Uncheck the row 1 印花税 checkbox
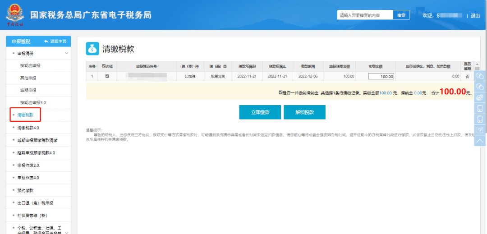Viewport: 487px width, 234px height. tap(107, 76)
